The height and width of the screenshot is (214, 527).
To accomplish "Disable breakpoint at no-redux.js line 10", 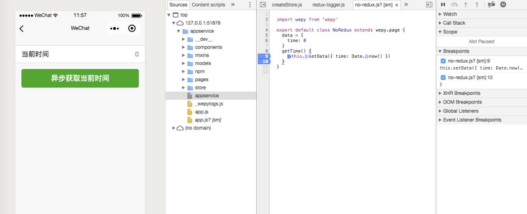I will (x=443, y=78).
